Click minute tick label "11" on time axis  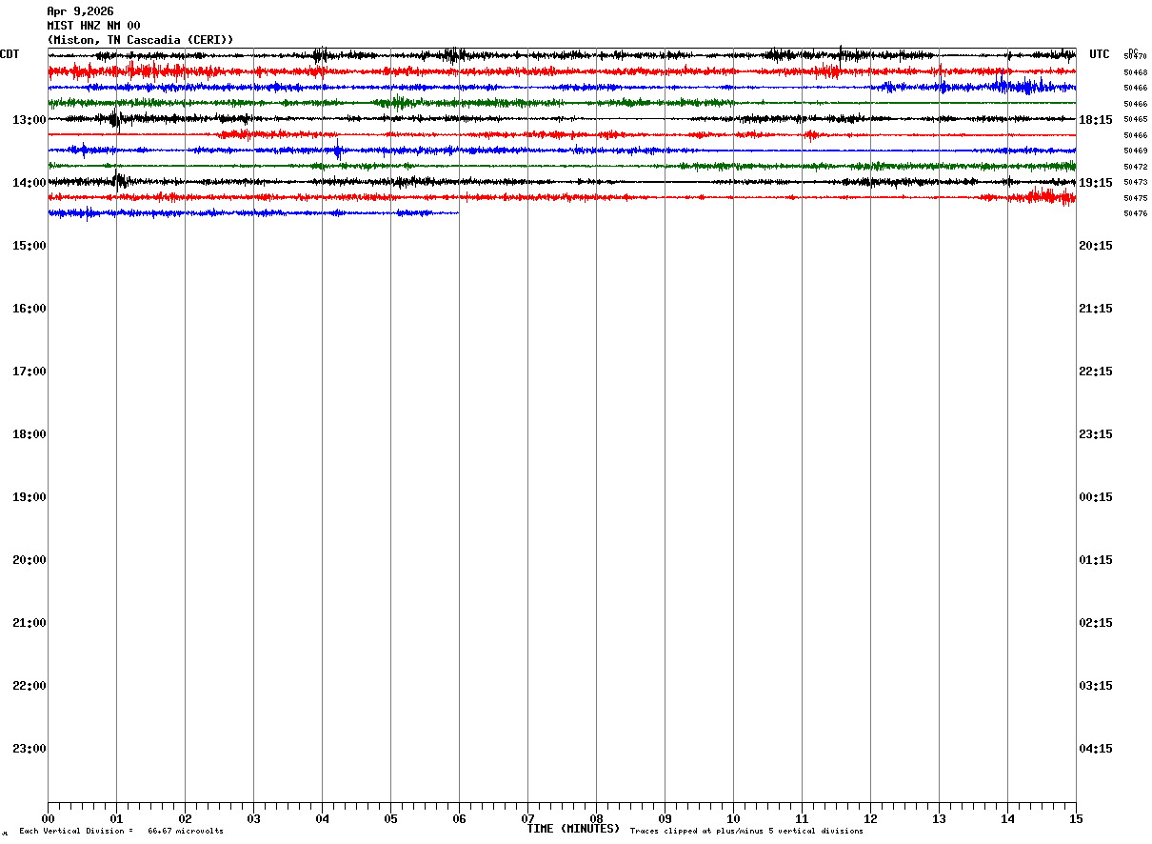[x=802, y=819]
